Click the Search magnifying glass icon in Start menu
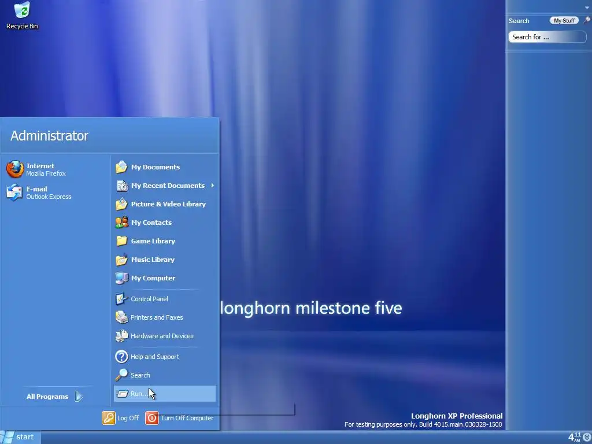This screenshot has width=592, height=444. click(x=121, y=375)
